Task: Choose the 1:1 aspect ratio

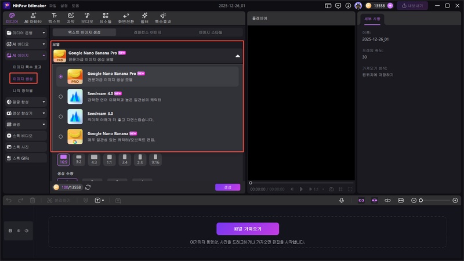Action: point(109,159)
